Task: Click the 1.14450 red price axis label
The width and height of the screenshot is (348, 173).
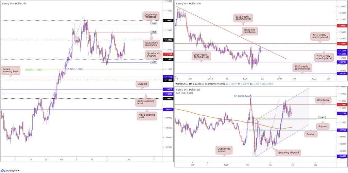Action: pyautogui.click(x=341, y=44)
